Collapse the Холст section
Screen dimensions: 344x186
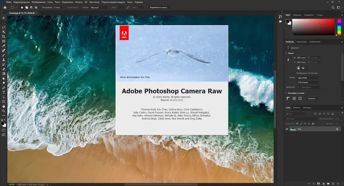point(287,52)
